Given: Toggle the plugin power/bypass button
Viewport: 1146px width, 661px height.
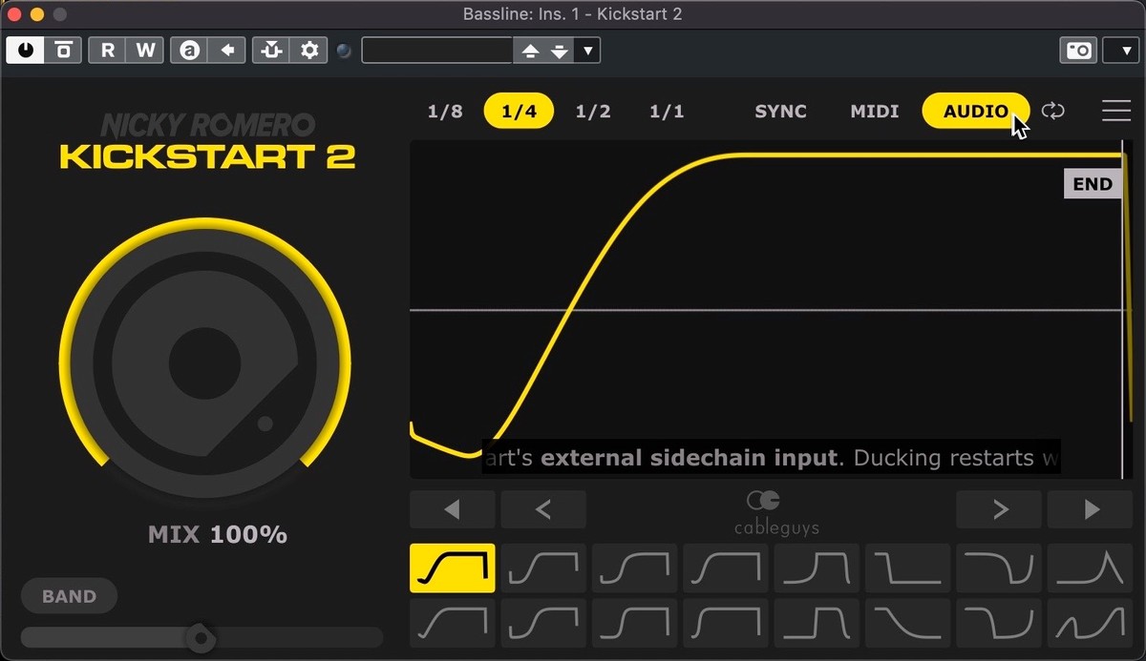Looking at the screenshot, I should [x=26, y=51].
